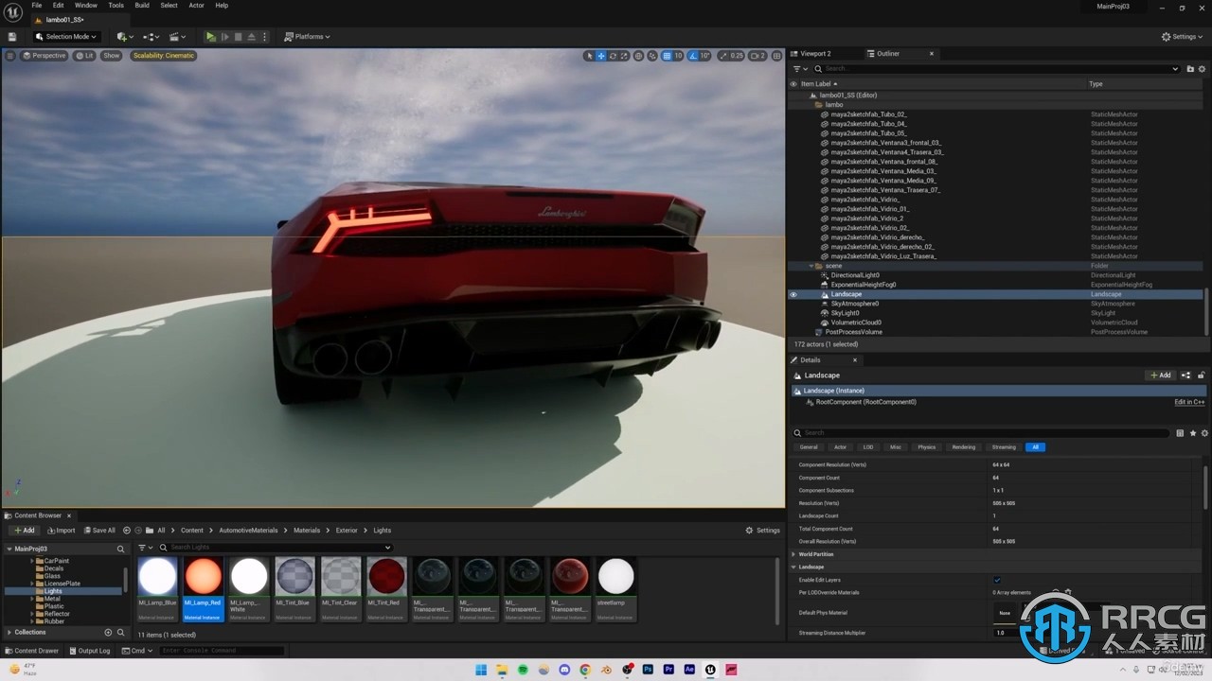
Task: Select the General filter in Details
Action: pos(809,447)
